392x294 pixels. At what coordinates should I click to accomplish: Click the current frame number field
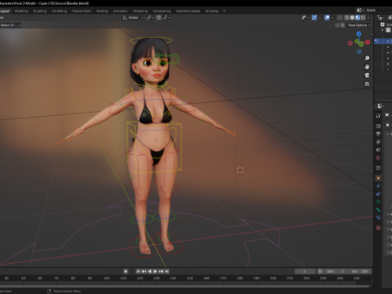[305, 271]
